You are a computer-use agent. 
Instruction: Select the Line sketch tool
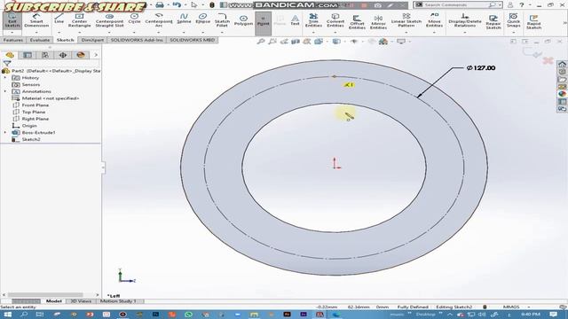point(59,19)
